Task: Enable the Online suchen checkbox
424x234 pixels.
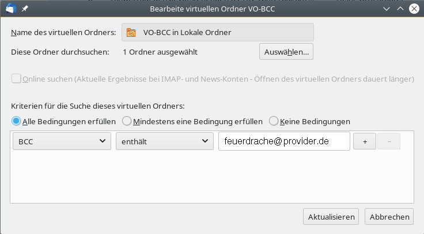Action: (16, 79)
